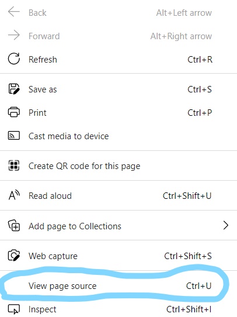Click the Web capture camera icon

point(13,256)
